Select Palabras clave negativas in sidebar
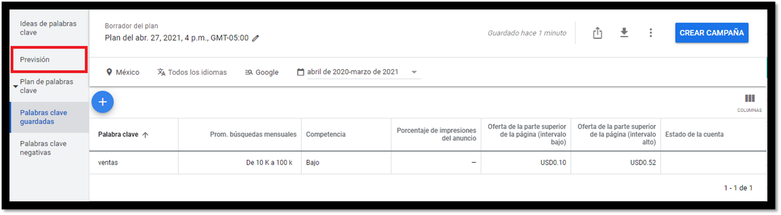This screenshot has height=215, width=781. [43, 148]
